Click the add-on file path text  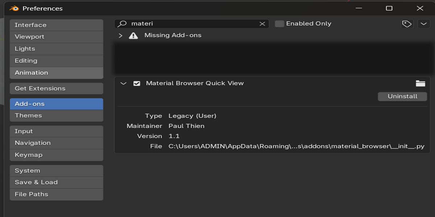(x=297, y=146)
